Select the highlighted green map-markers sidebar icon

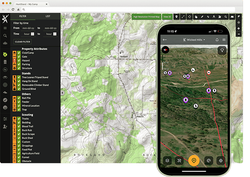[5, 54]
